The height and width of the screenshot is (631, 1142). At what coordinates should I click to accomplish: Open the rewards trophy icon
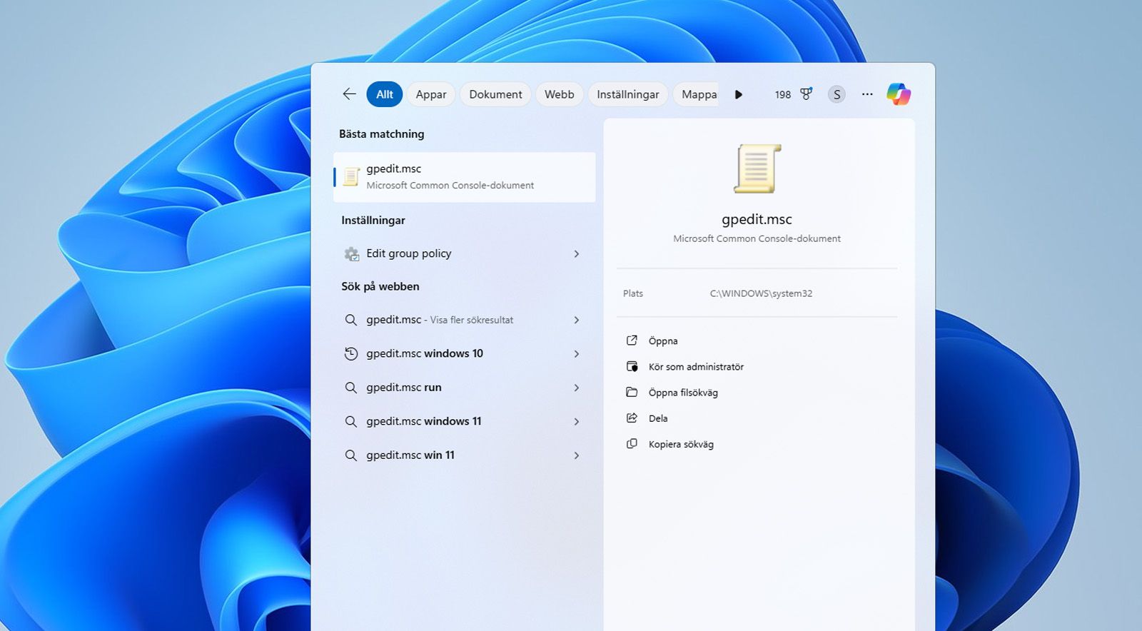[806, 94]
